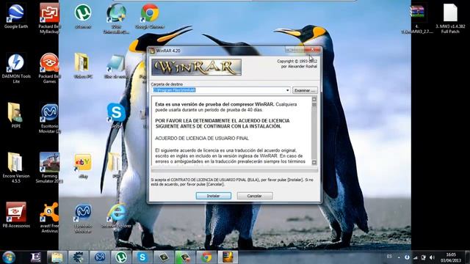This screenshot has width=470, height=264.
Task: Close the WinRAR 4.20 setup window
Action: point(313,50)
